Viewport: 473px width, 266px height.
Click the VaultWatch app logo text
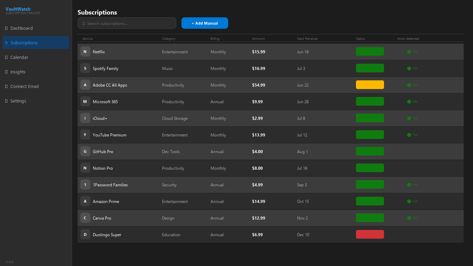[x=18, y=9]
